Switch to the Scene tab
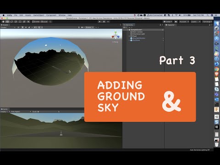The width and height of the screenshot is (220, 165). tap(5, 25)
